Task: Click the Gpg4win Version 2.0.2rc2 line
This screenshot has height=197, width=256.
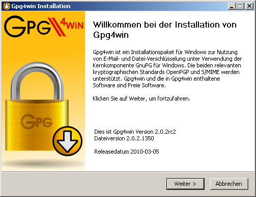Action: pos(135,132)
